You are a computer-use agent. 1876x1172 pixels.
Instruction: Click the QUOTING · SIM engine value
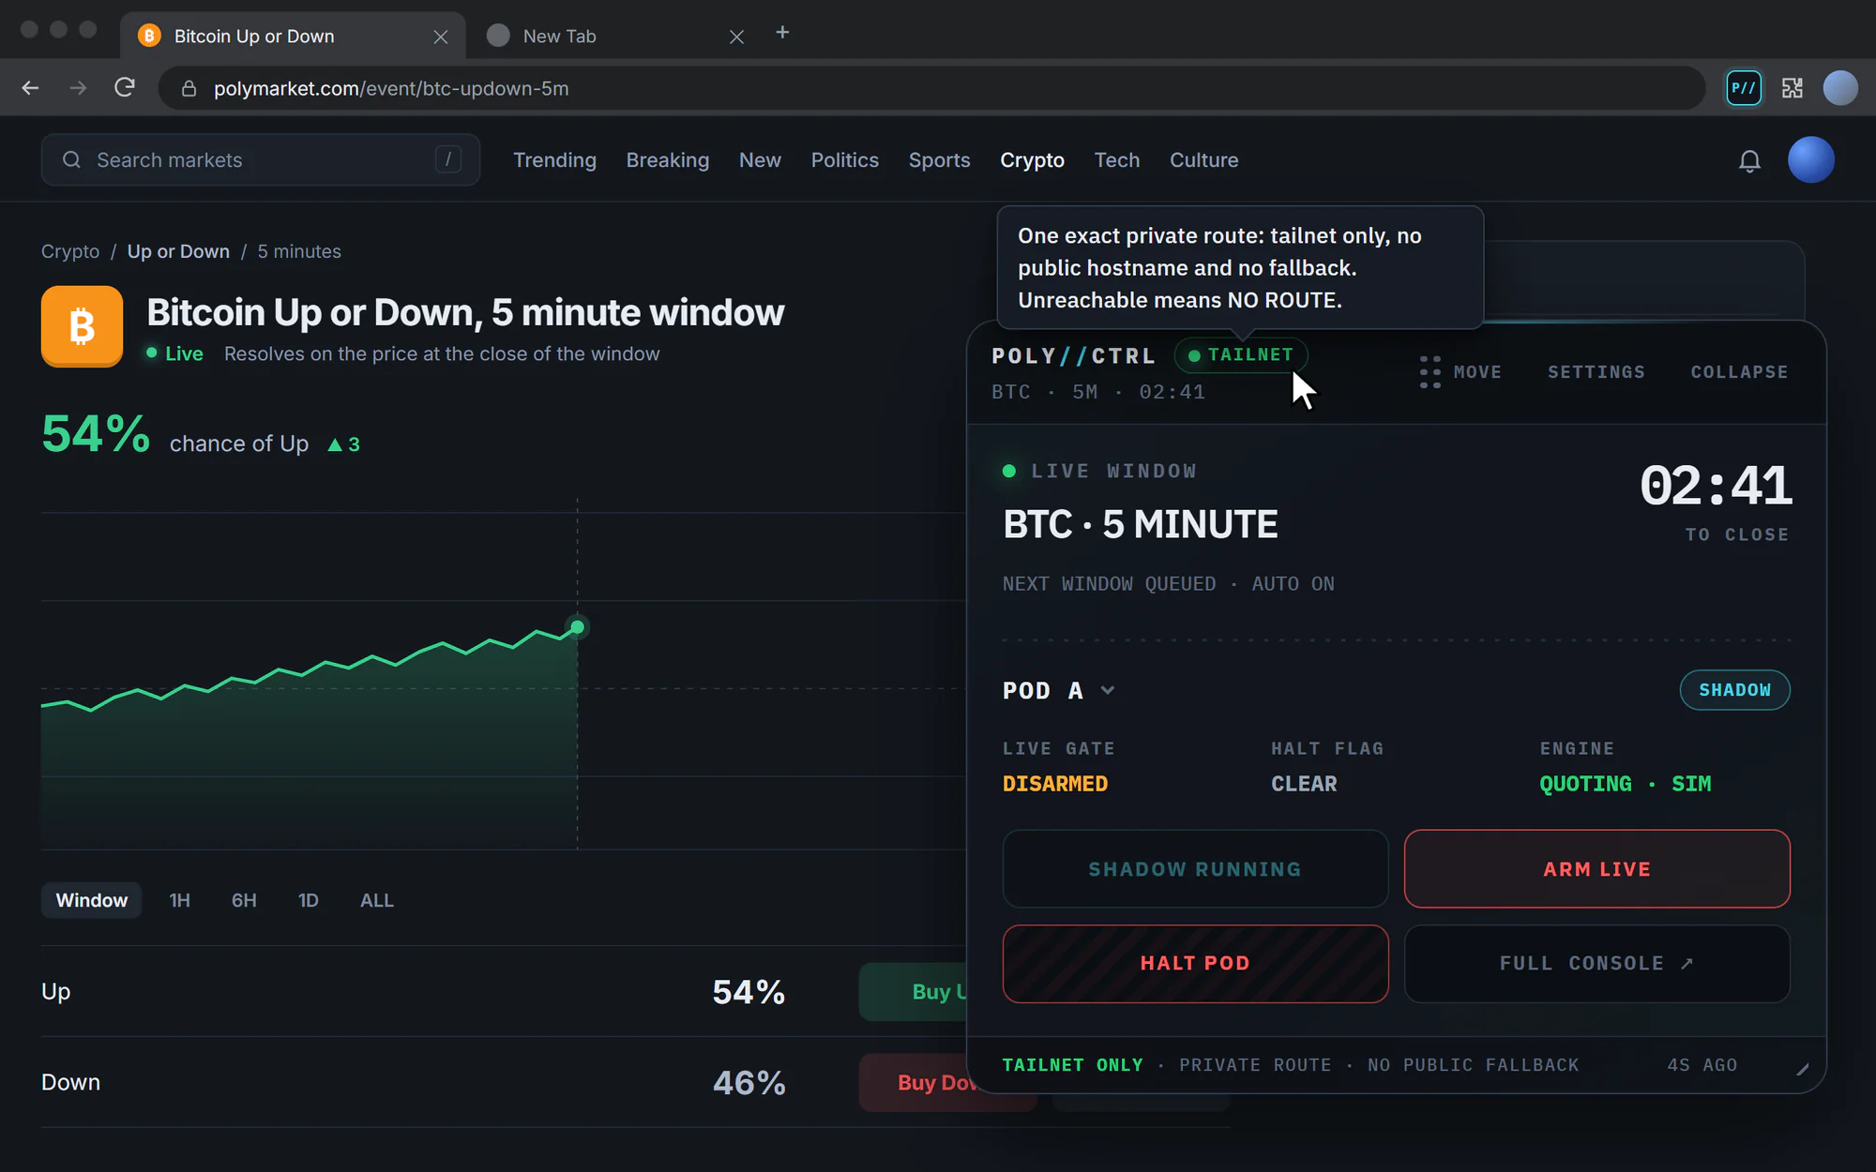tap(1626, 784)
